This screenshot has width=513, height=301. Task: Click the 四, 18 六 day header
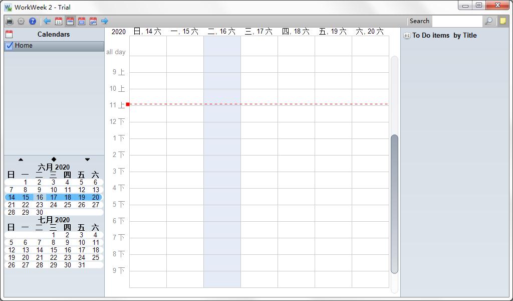[x=296, y=32]
